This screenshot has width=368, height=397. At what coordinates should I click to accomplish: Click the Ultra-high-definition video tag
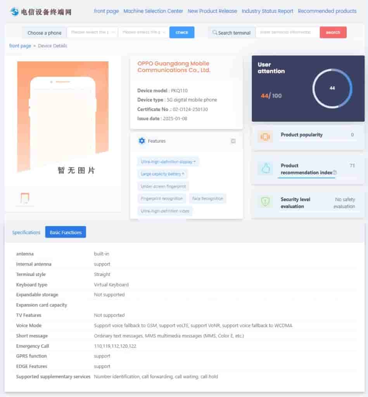[x=165, y=211]
